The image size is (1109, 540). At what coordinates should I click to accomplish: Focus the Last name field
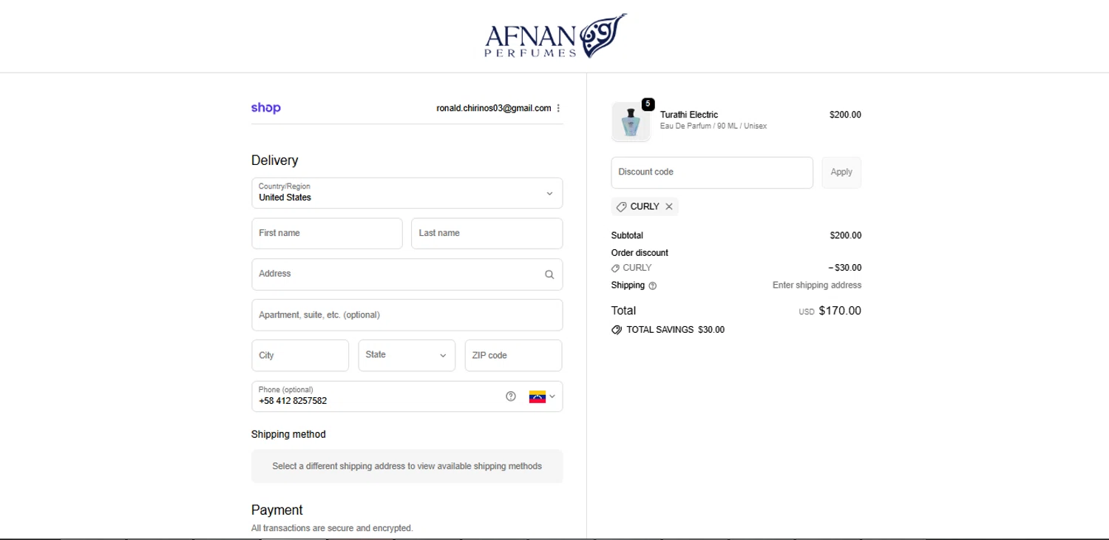tap(486, 233)
